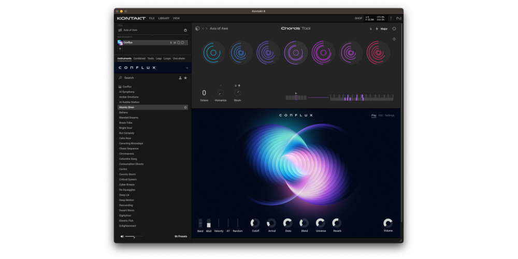Click the first circular icon right of Conflux mute
This screenshot has height=259, width=518.
point(179,42)
